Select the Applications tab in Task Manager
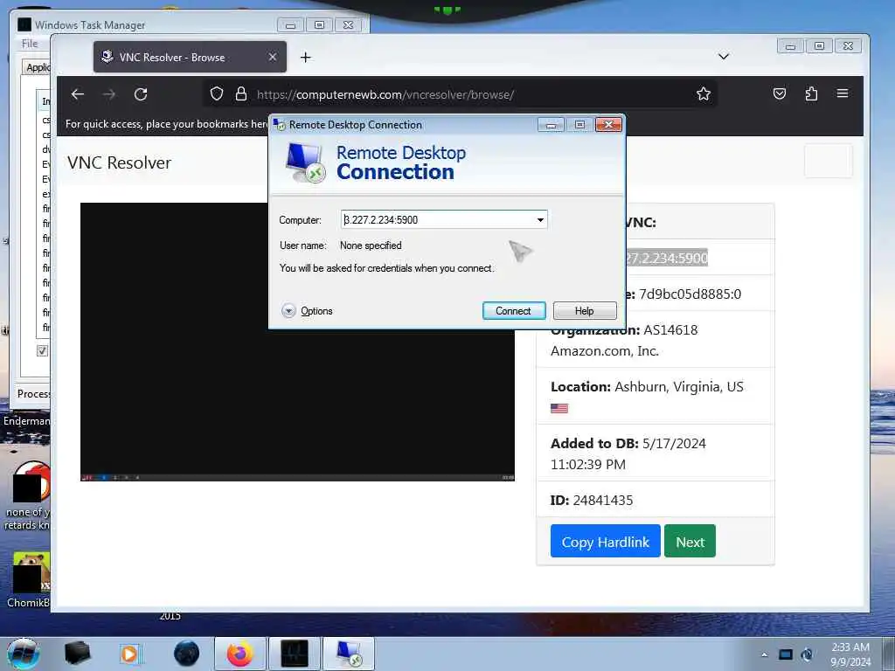Viewport: 895px width, 671px height. coord(38,67)
